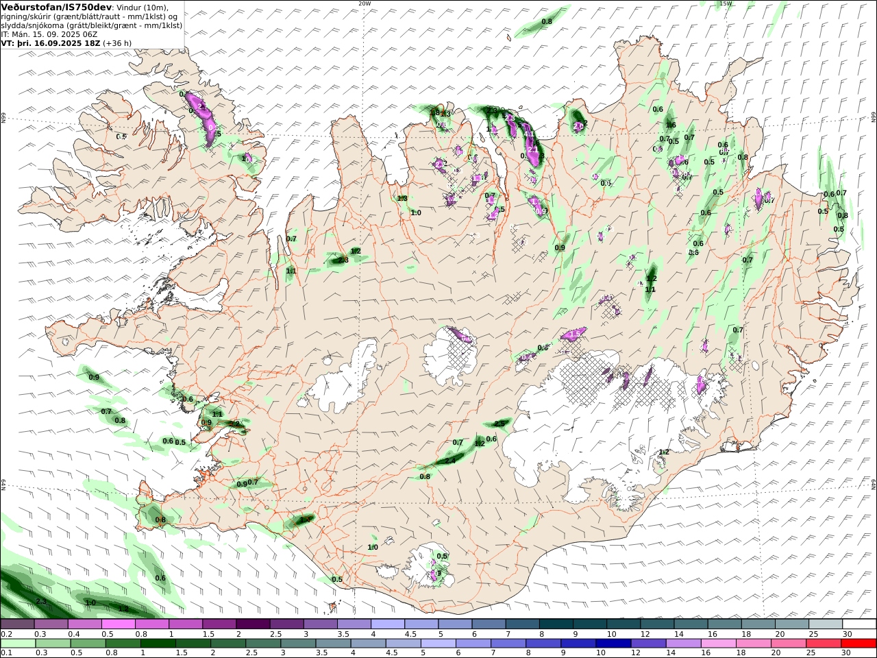Select the dark teal swatch labeled 8 in top row
The width and height of the screenshot is (877, 658).
point(555,624)
